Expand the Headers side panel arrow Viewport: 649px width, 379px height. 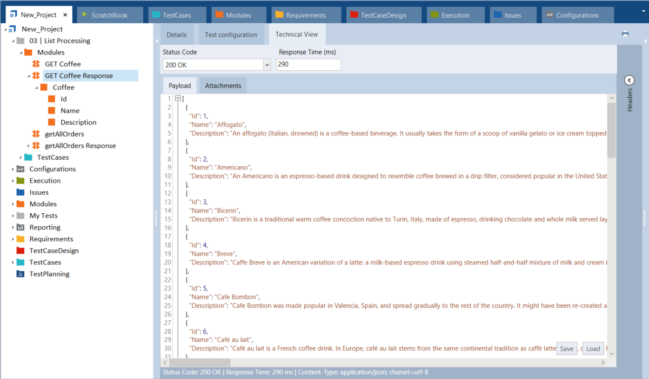click(629, 80)
